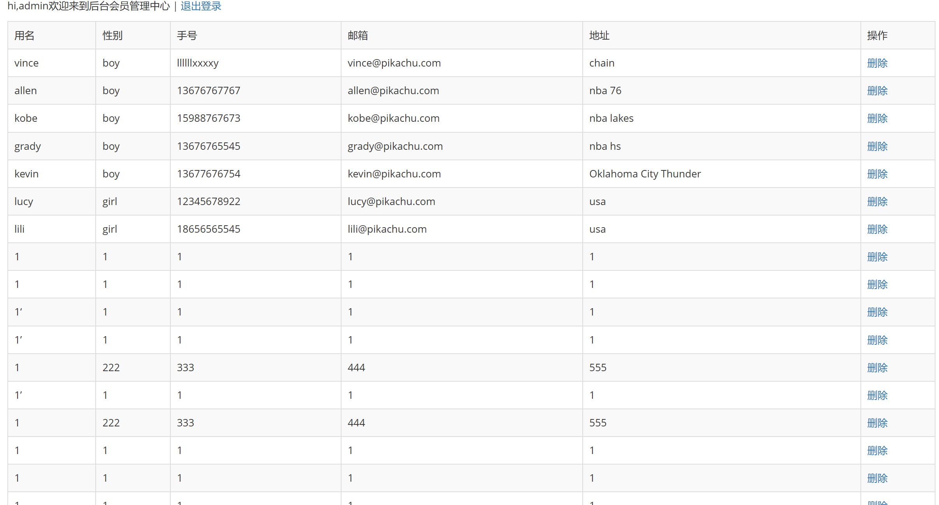Click the nba lakes address cell
Screen dimensions: 939x505
coord(611,118)
